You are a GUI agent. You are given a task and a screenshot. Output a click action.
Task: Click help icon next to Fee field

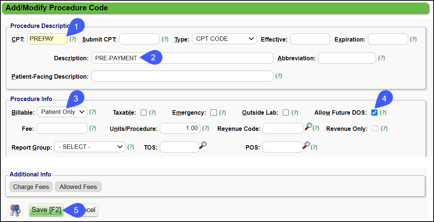[x=93, y=128]
